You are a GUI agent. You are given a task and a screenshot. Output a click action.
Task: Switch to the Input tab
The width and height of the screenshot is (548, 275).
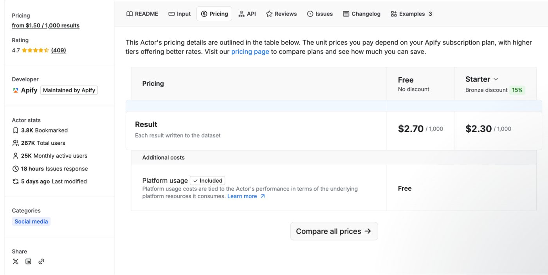(x=180, y=14)
